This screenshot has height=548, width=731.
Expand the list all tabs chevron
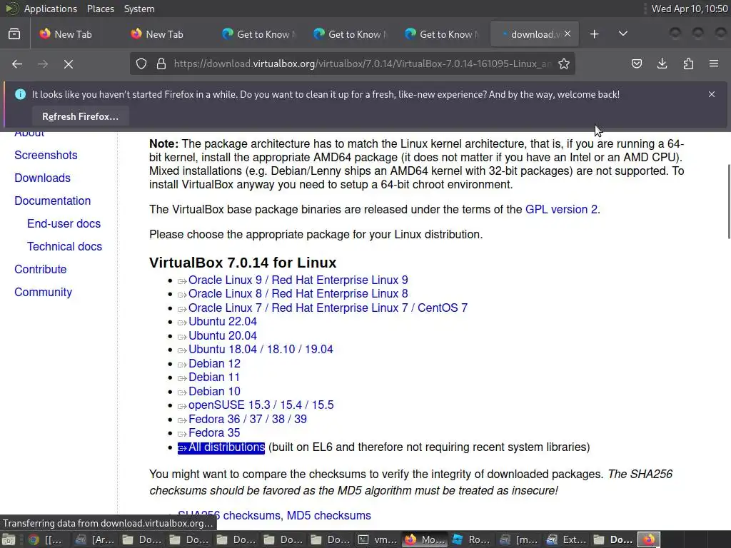click(622, 34)
